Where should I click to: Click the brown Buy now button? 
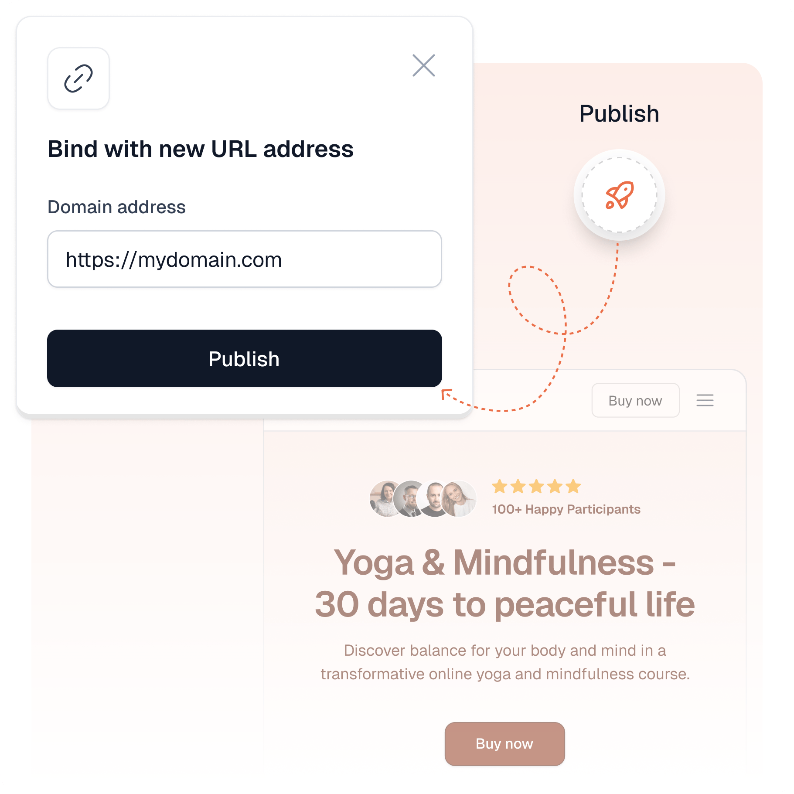pos(504,743)
